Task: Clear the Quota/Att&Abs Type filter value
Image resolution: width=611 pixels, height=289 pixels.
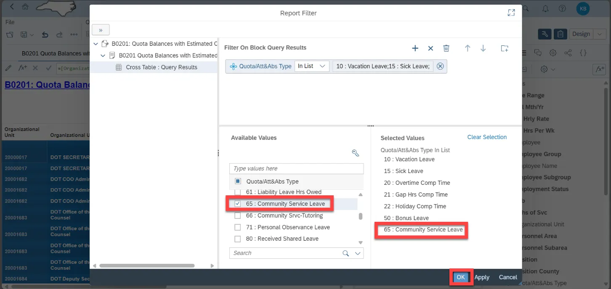Action: (440, 66)
